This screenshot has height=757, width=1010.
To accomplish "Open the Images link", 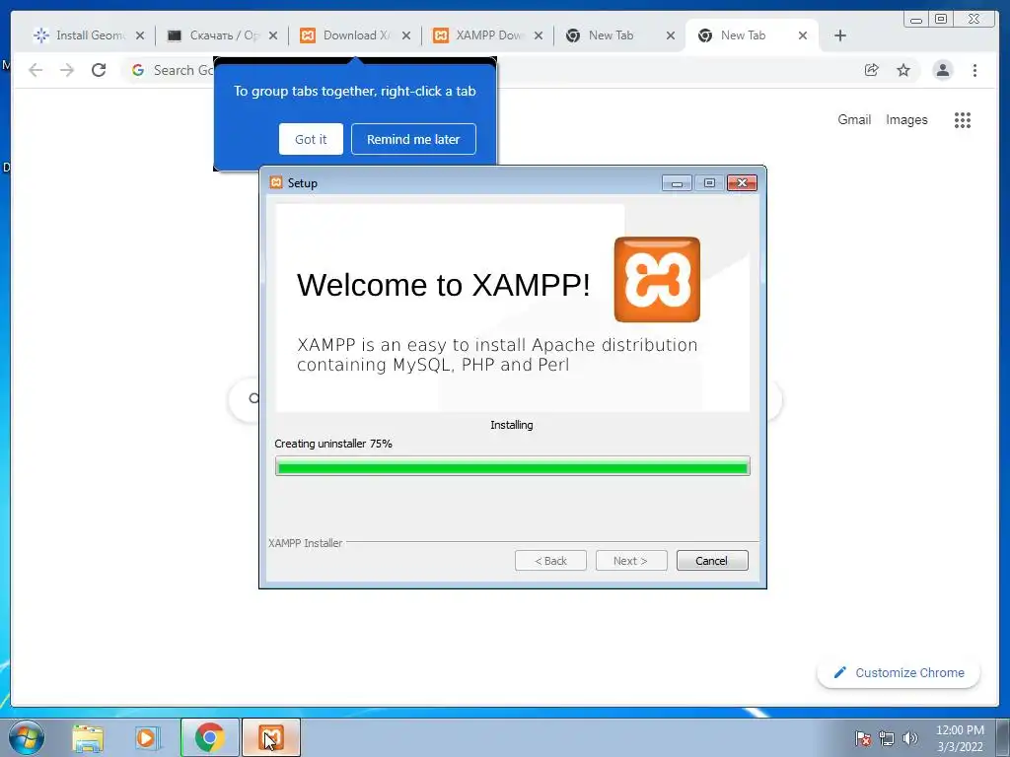I will pos(906,119).
